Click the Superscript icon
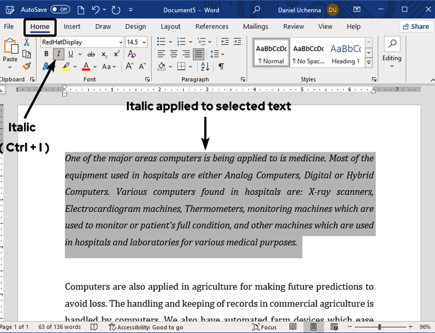Viewport: 435px width, 333px height. tap(116, 54)
